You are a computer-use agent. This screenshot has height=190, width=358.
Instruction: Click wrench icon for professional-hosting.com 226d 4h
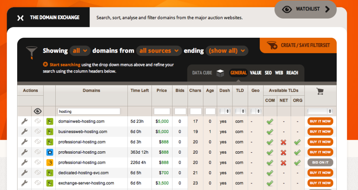click(24, 162)
